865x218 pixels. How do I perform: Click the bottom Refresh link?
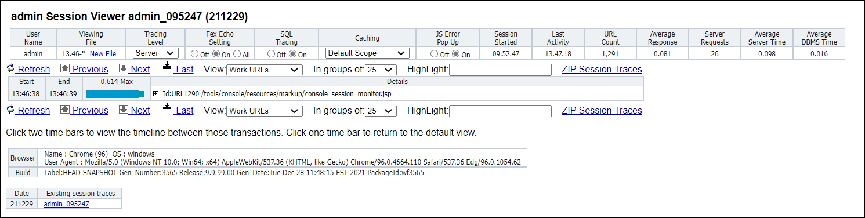coord(34,110)
